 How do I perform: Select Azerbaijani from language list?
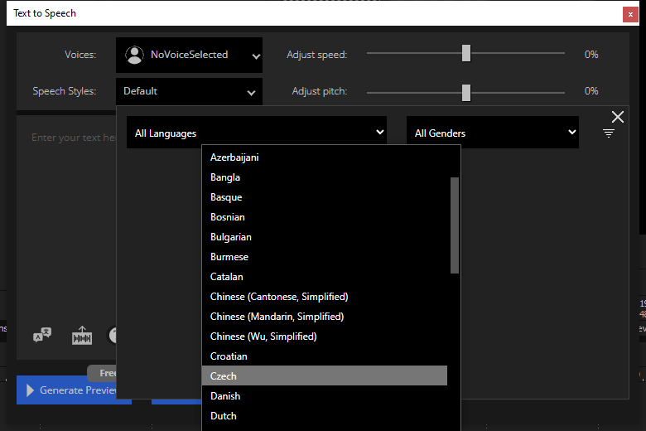click(325, 157)
